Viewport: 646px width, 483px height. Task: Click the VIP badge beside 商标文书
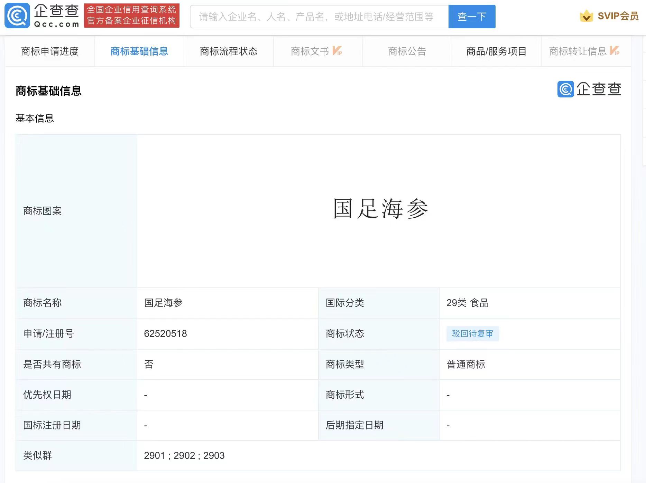337,51
